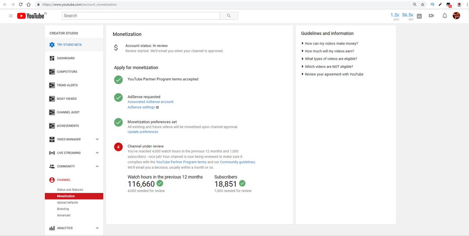Click the YouTube logo

[32, 16]
